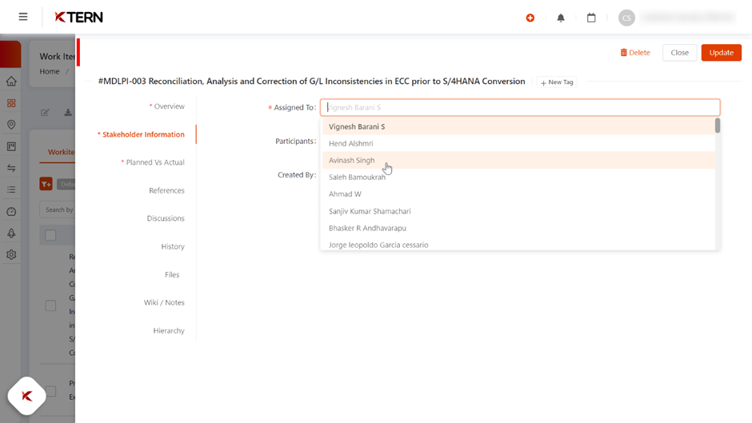Open the References section
The width and height of the screenshot is (752, 423).
pyautogui.click(x=166, y=190)
